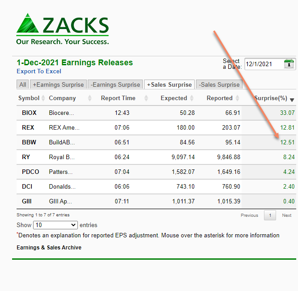Click 1-Dec-2021 Earnings Releases heading
Viewport: 298px width, 291px height.
coord(75,63)
